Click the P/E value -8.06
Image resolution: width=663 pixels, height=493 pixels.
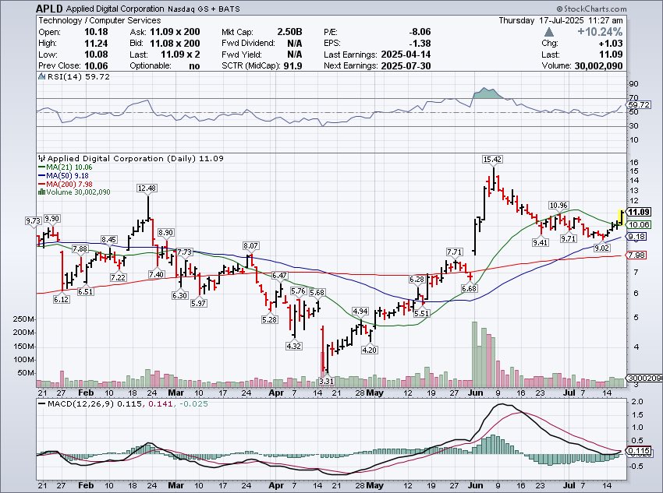click(x=420, y=32)
